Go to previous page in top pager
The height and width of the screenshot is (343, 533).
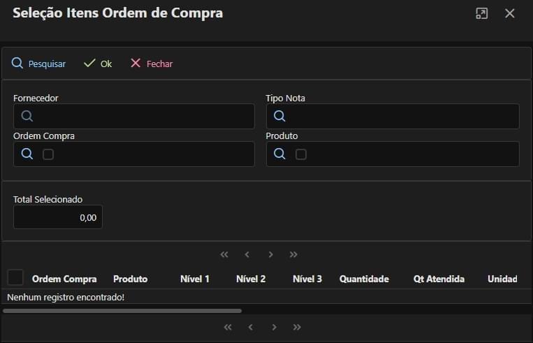(x=247, y=254)
